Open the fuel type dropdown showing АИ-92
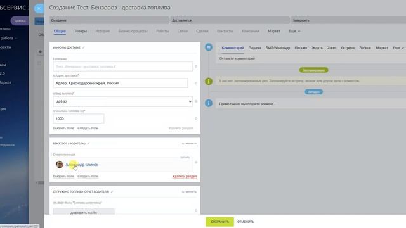Image resolution: width=406 pixels, height=228 pixels. [x=122, y=101]
